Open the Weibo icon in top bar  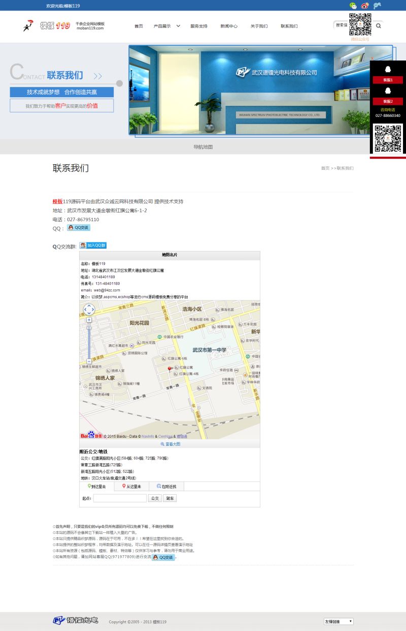[x=365, y=6]
